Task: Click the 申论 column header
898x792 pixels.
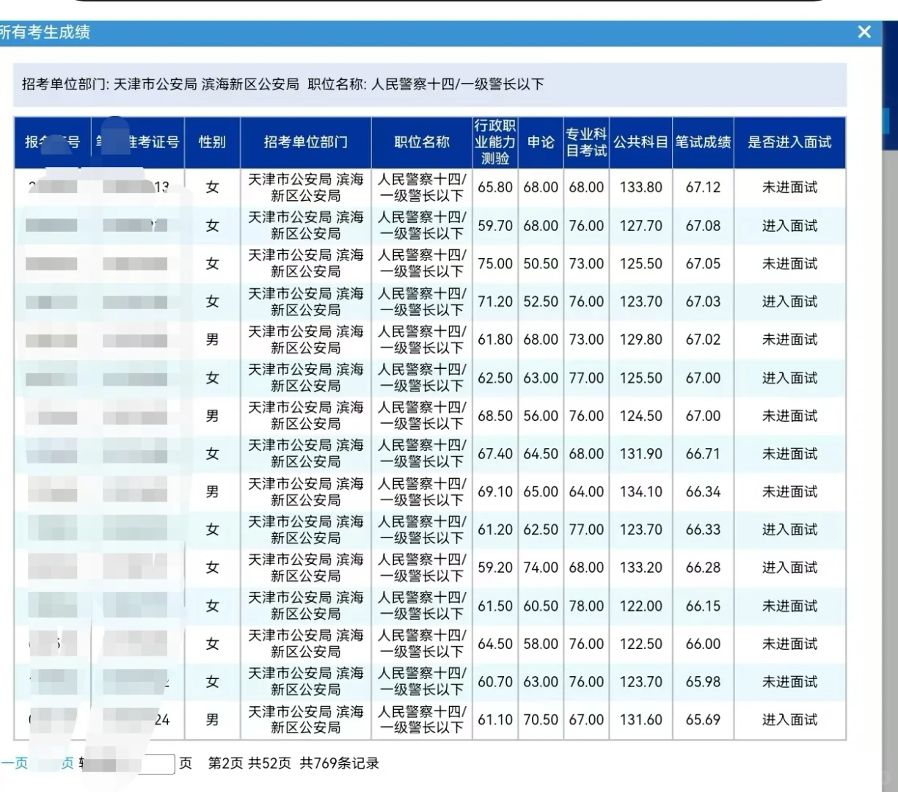Action: (541, 142)
